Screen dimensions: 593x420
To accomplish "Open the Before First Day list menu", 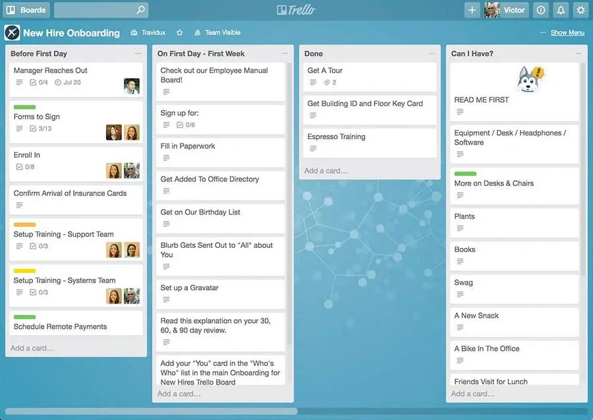I will [138, 53].
